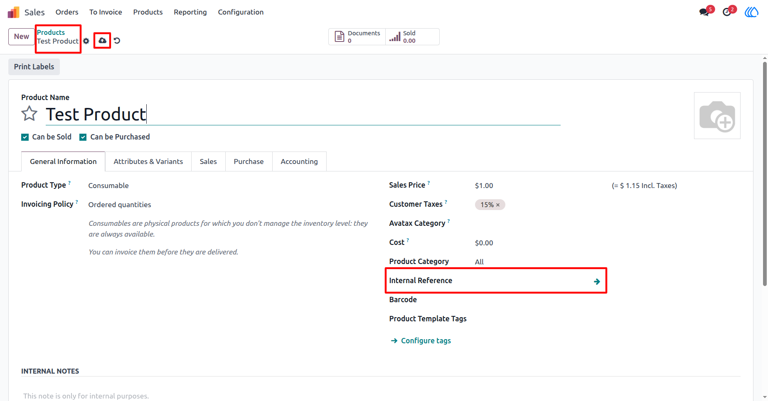Uncheck the Can be Purchased checkbox
The image size is (768, 401).
tap(83, 137)
